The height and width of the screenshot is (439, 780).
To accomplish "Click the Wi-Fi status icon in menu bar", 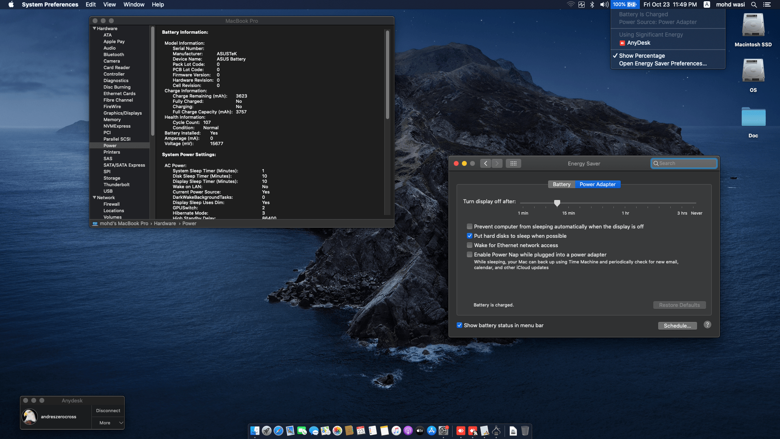I will (x=571, y=4).
